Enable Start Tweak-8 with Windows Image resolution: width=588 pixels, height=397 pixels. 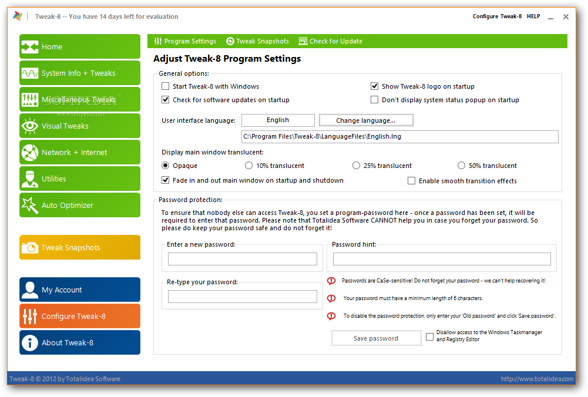click(x=166, y=86)
